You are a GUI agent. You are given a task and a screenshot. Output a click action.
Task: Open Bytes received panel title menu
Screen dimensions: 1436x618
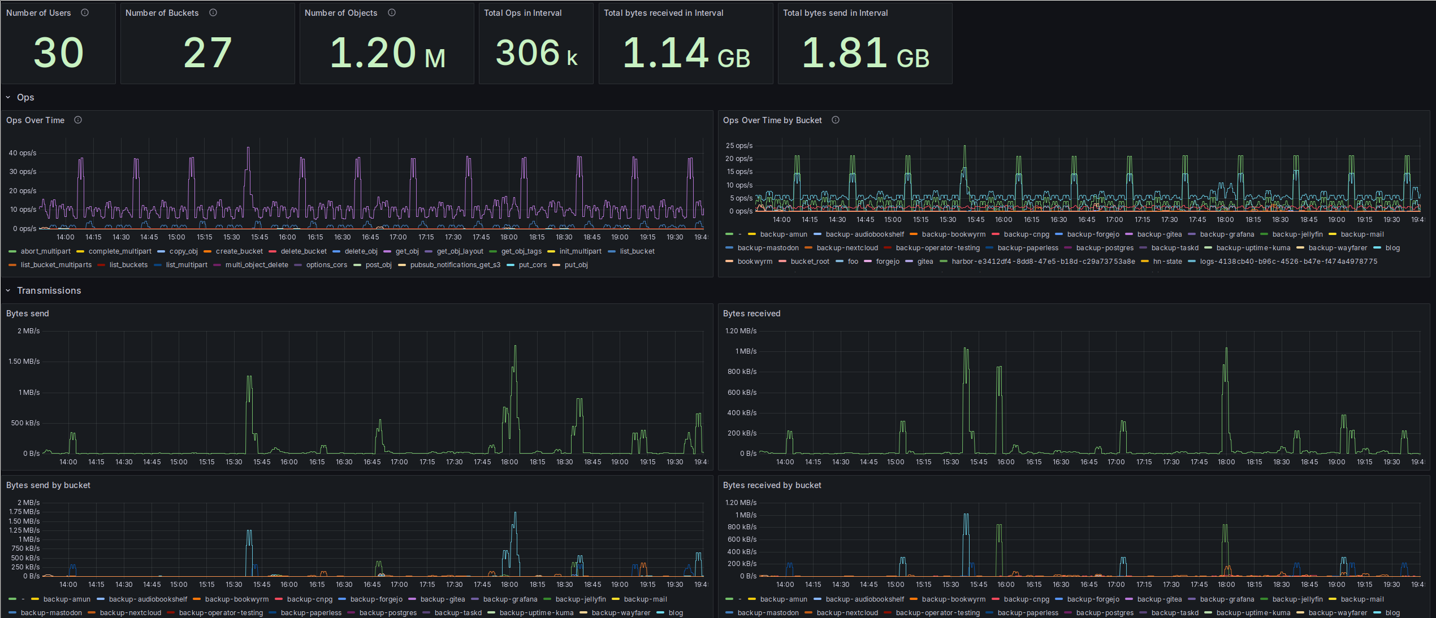click(751, 314)
